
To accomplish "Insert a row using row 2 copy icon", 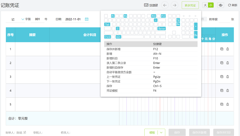I will (x=222, y=63).
